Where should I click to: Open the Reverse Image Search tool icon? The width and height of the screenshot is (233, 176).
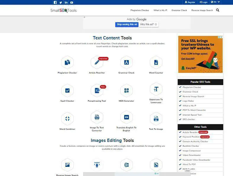coord(67,165)
